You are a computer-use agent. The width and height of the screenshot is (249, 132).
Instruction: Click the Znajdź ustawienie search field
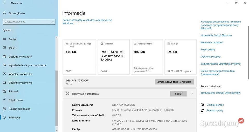point(29,22)
